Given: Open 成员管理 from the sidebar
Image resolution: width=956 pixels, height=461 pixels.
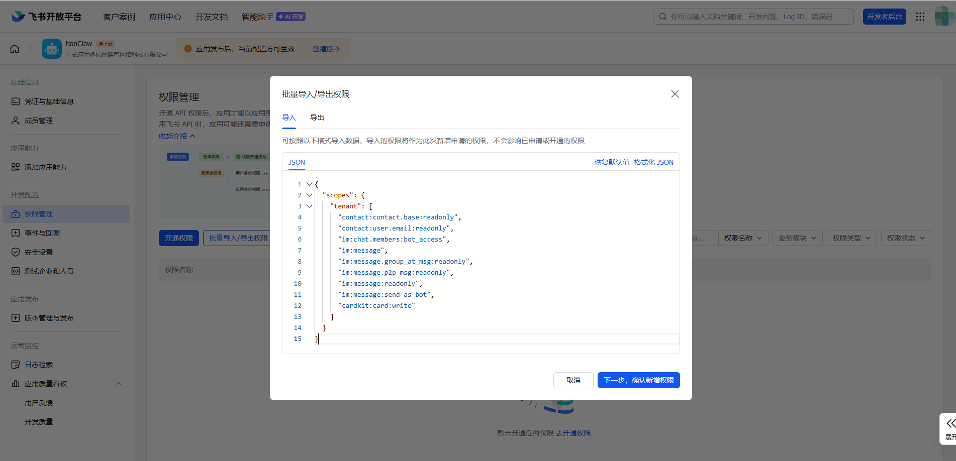Looking at the screenshot, I should tap(16, 120).
